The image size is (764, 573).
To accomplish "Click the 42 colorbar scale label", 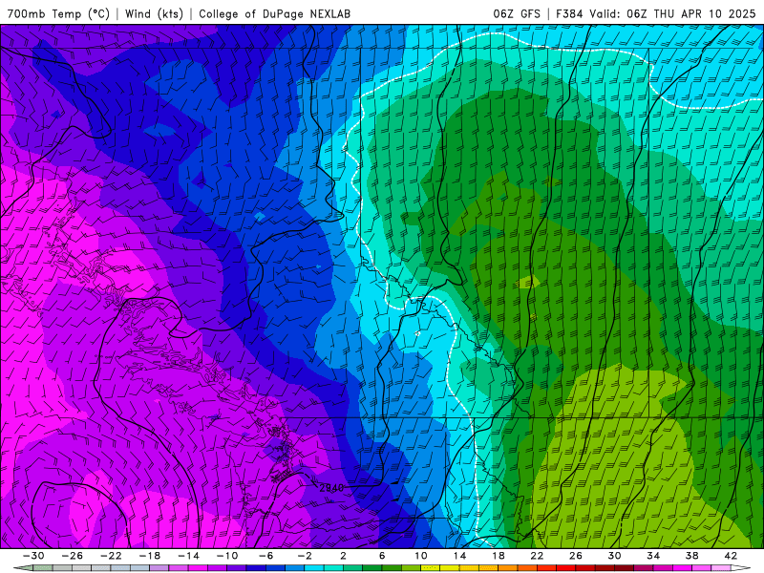I will pos(731,556).
